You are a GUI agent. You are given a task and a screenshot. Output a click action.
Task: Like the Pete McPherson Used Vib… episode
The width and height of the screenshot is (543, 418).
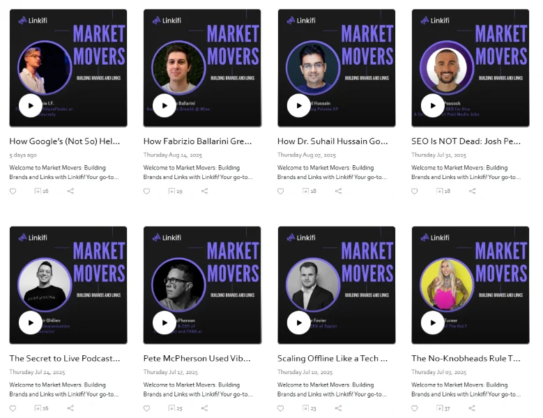click(x=146, y=408)
